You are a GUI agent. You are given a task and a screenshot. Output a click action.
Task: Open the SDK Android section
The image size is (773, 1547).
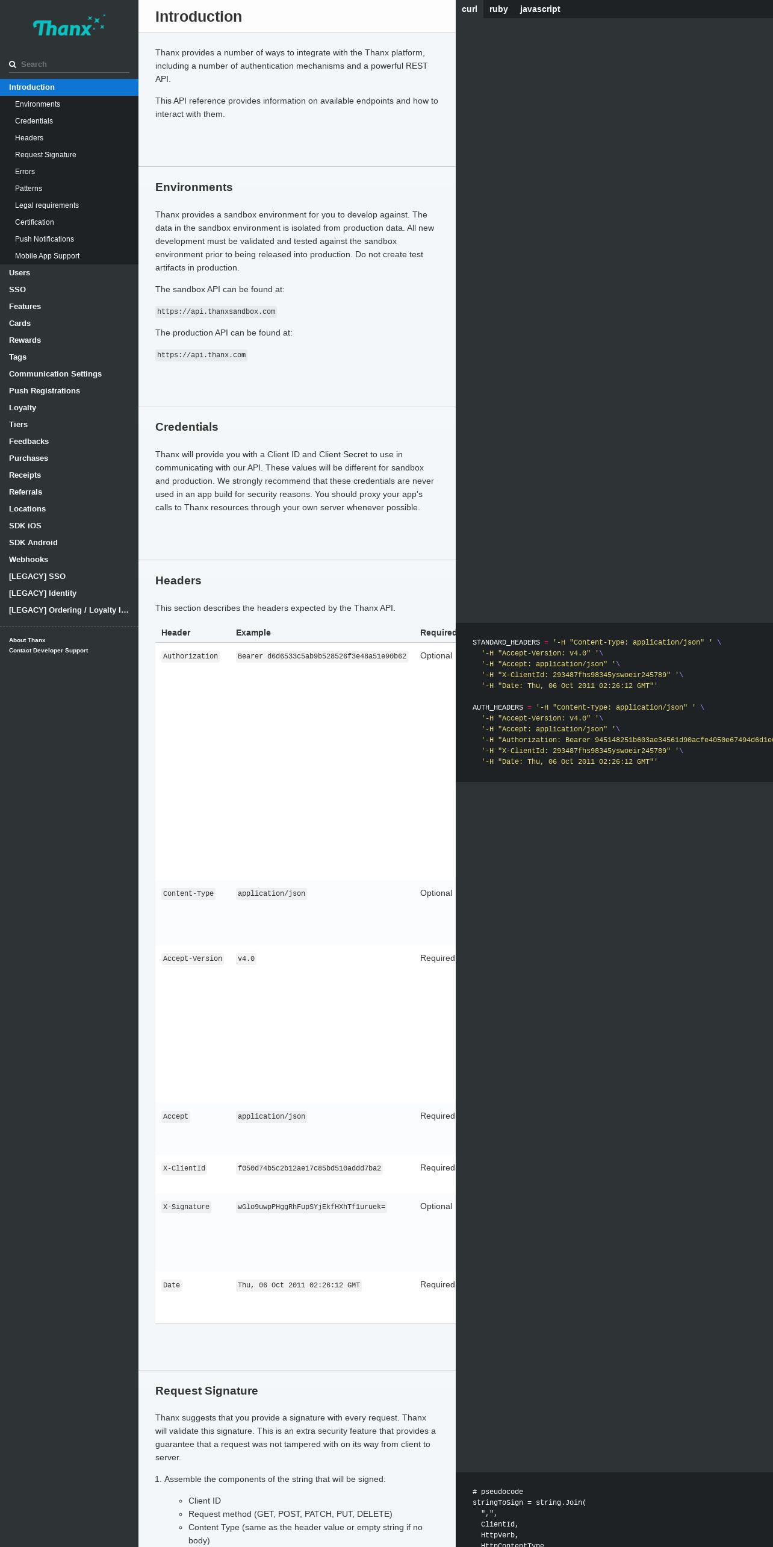coord(69,543)
